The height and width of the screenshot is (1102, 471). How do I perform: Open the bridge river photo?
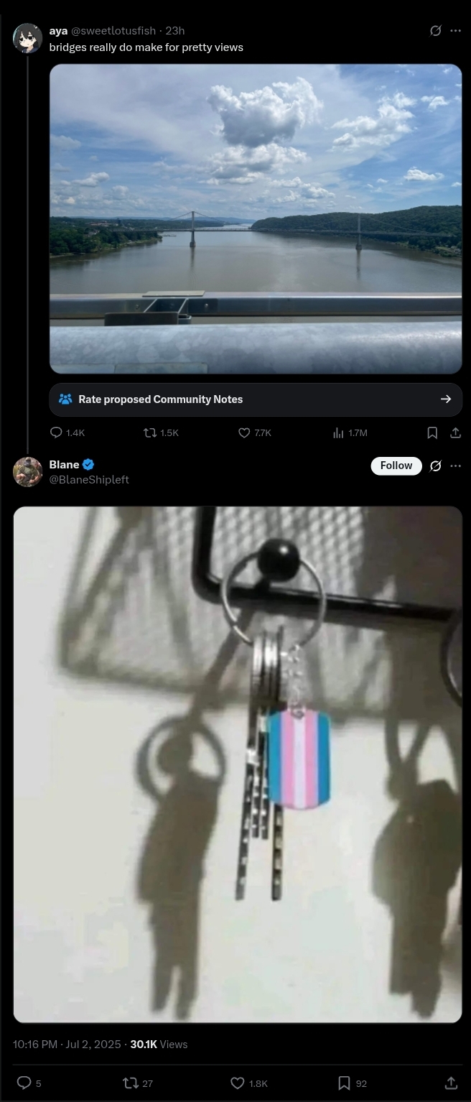click(x=256, y=219)
